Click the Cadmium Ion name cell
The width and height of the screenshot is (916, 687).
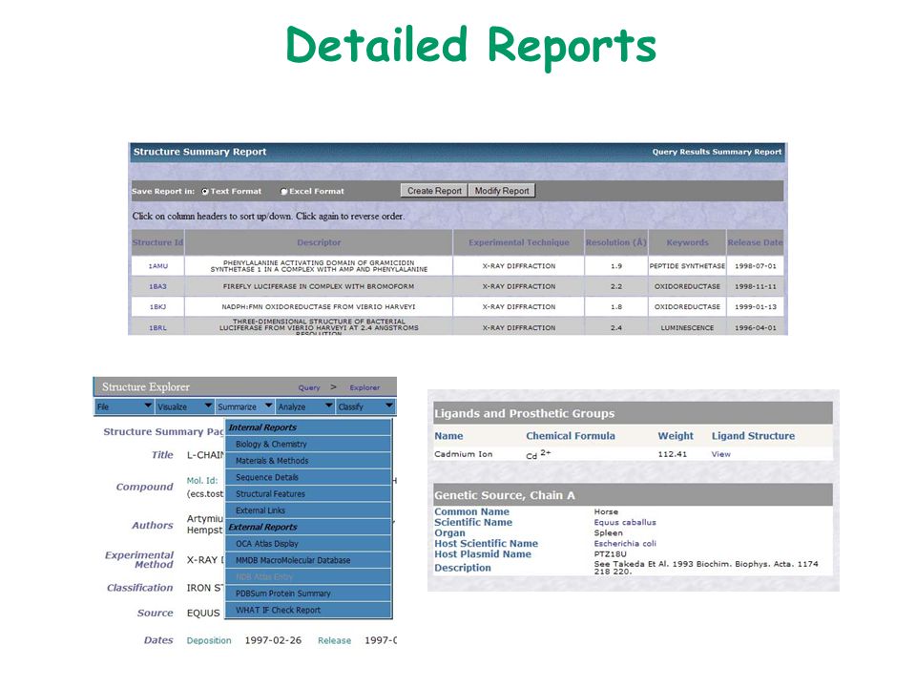click(x=464, y=454)
